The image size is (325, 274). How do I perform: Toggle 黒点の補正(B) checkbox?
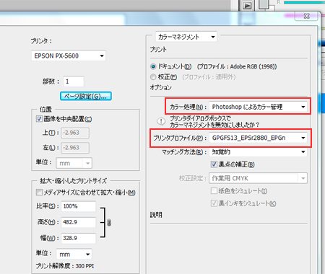[x=214, y=164]
